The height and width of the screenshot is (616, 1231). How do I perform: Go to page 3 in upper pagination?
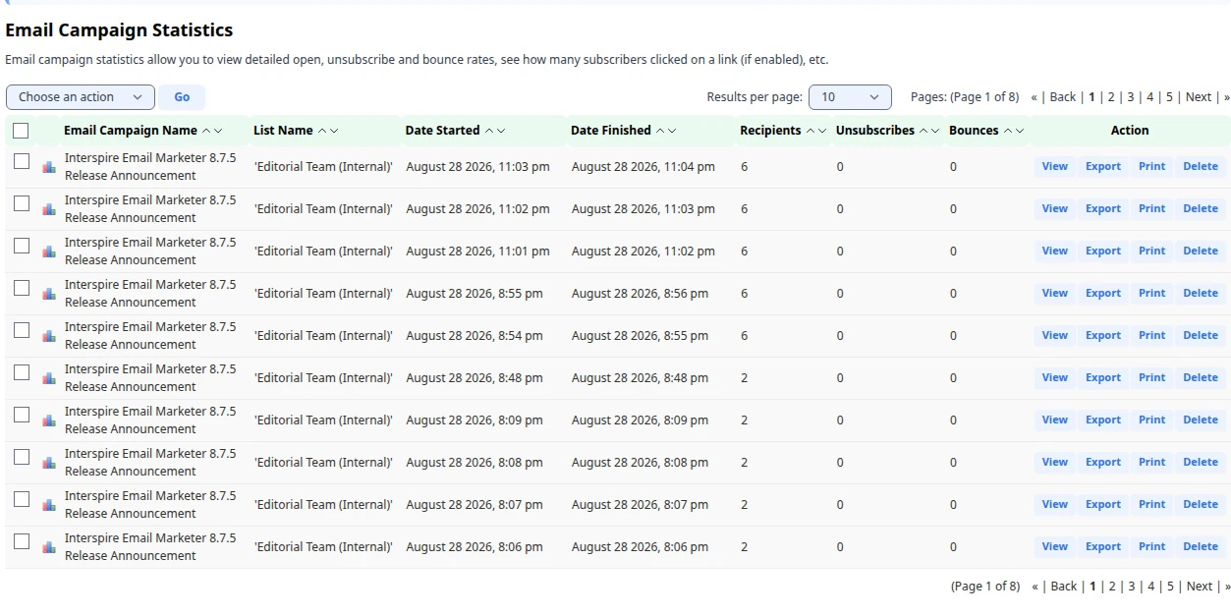pos(1131,97)
